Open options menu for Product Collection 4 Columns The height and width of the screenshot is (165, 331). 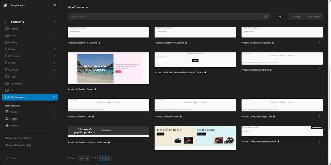pyautogui.click(x=233, y=43)
